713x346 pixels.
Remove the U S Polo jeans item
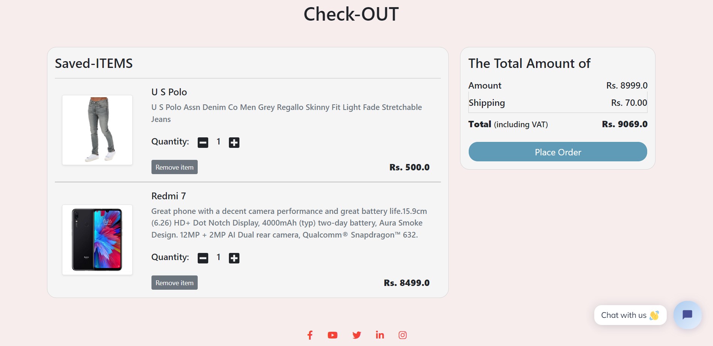tap(174, 167)
